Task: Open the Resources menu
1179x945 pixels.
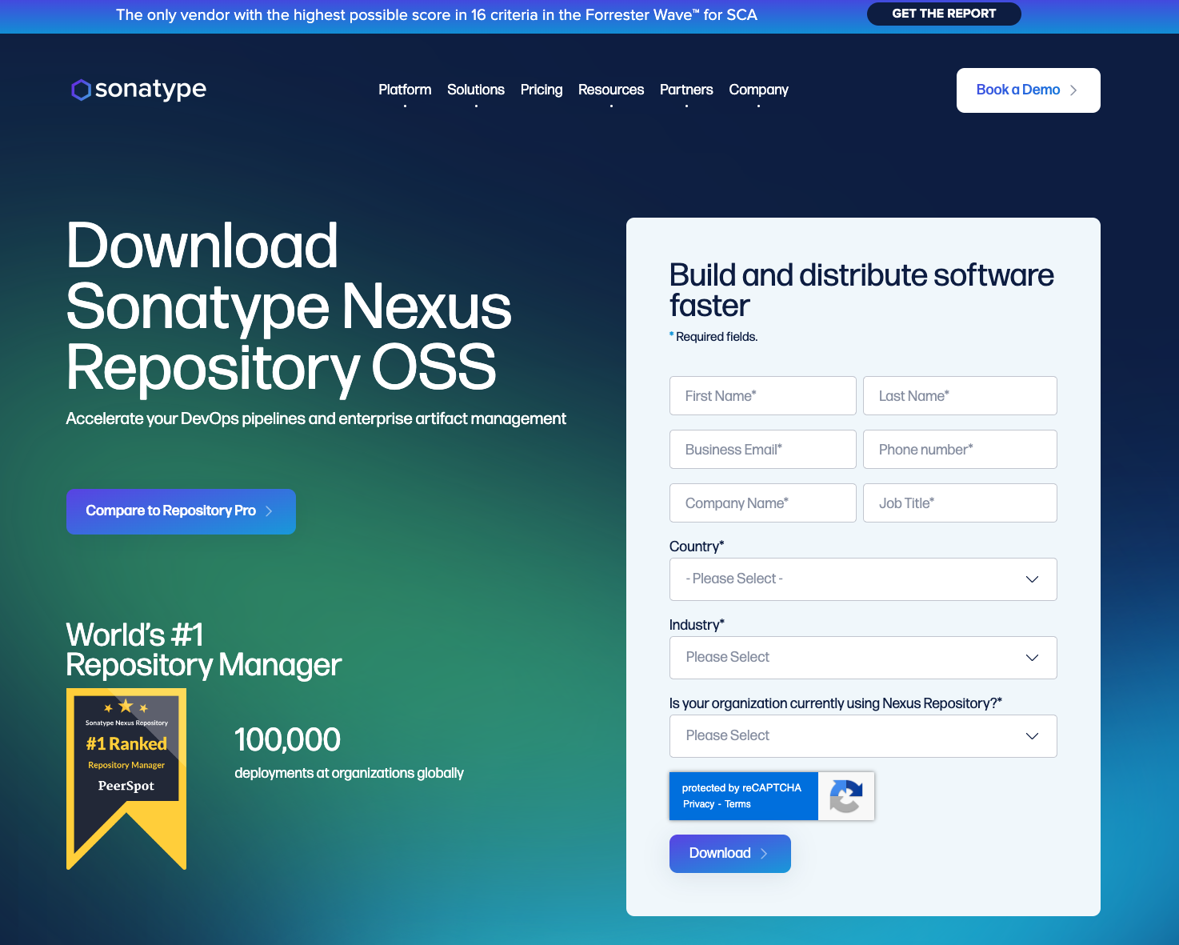Action: [611, 90]
